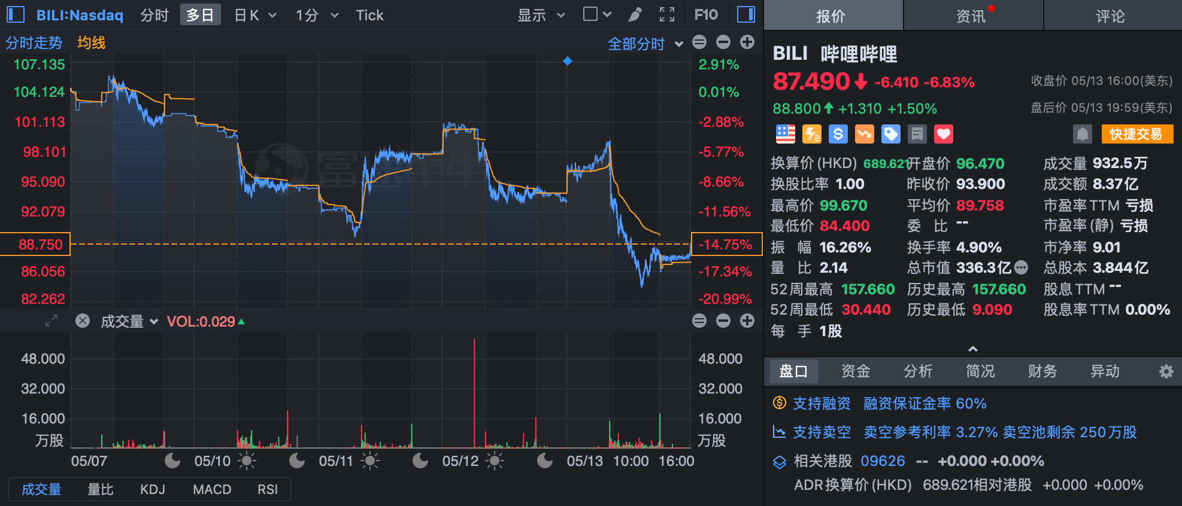Collapse the quote details chevron

coord(973,348)
